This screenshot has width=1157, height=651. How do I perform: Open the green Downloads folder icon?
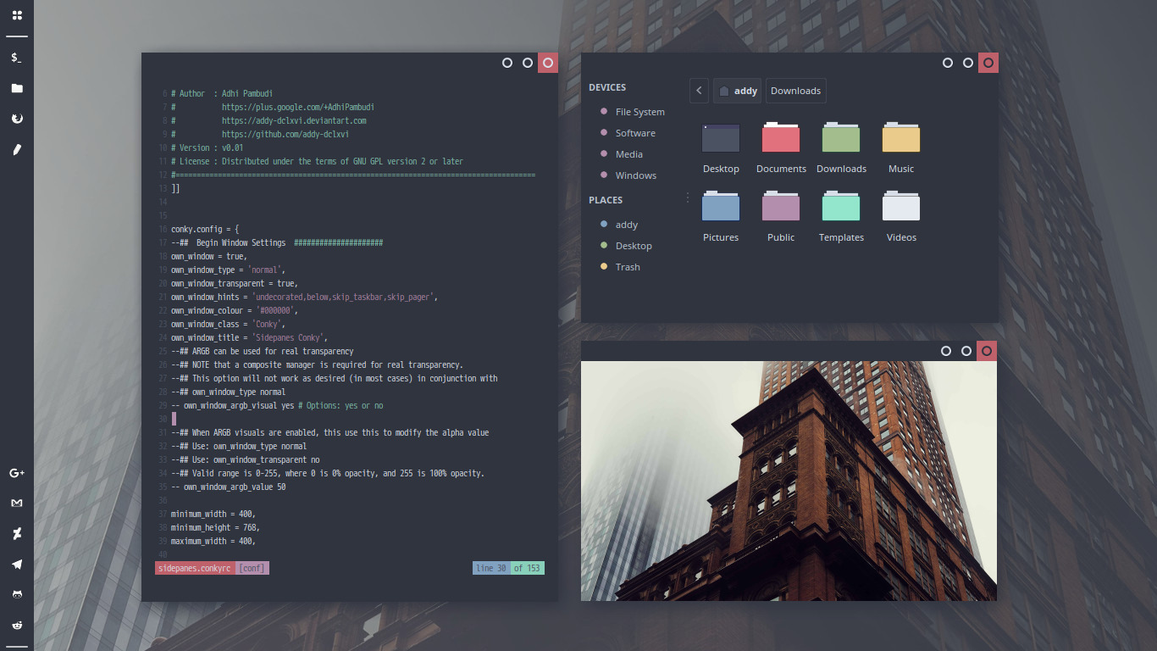click(841, 138)
